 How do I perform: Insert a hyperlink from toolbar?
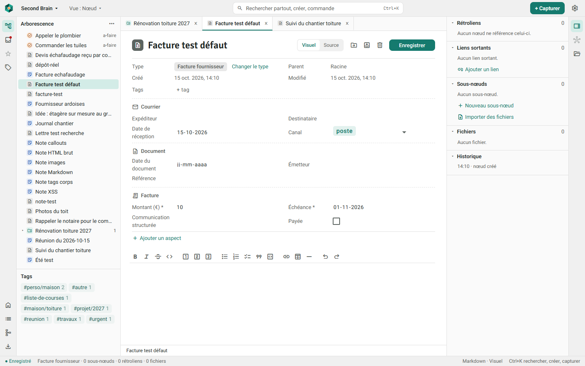[x=286, y=257]
